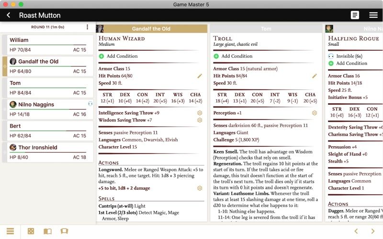Screen dimensions: 383x239
Task: Click William's HP bar
Action: [x=48, y=45]
